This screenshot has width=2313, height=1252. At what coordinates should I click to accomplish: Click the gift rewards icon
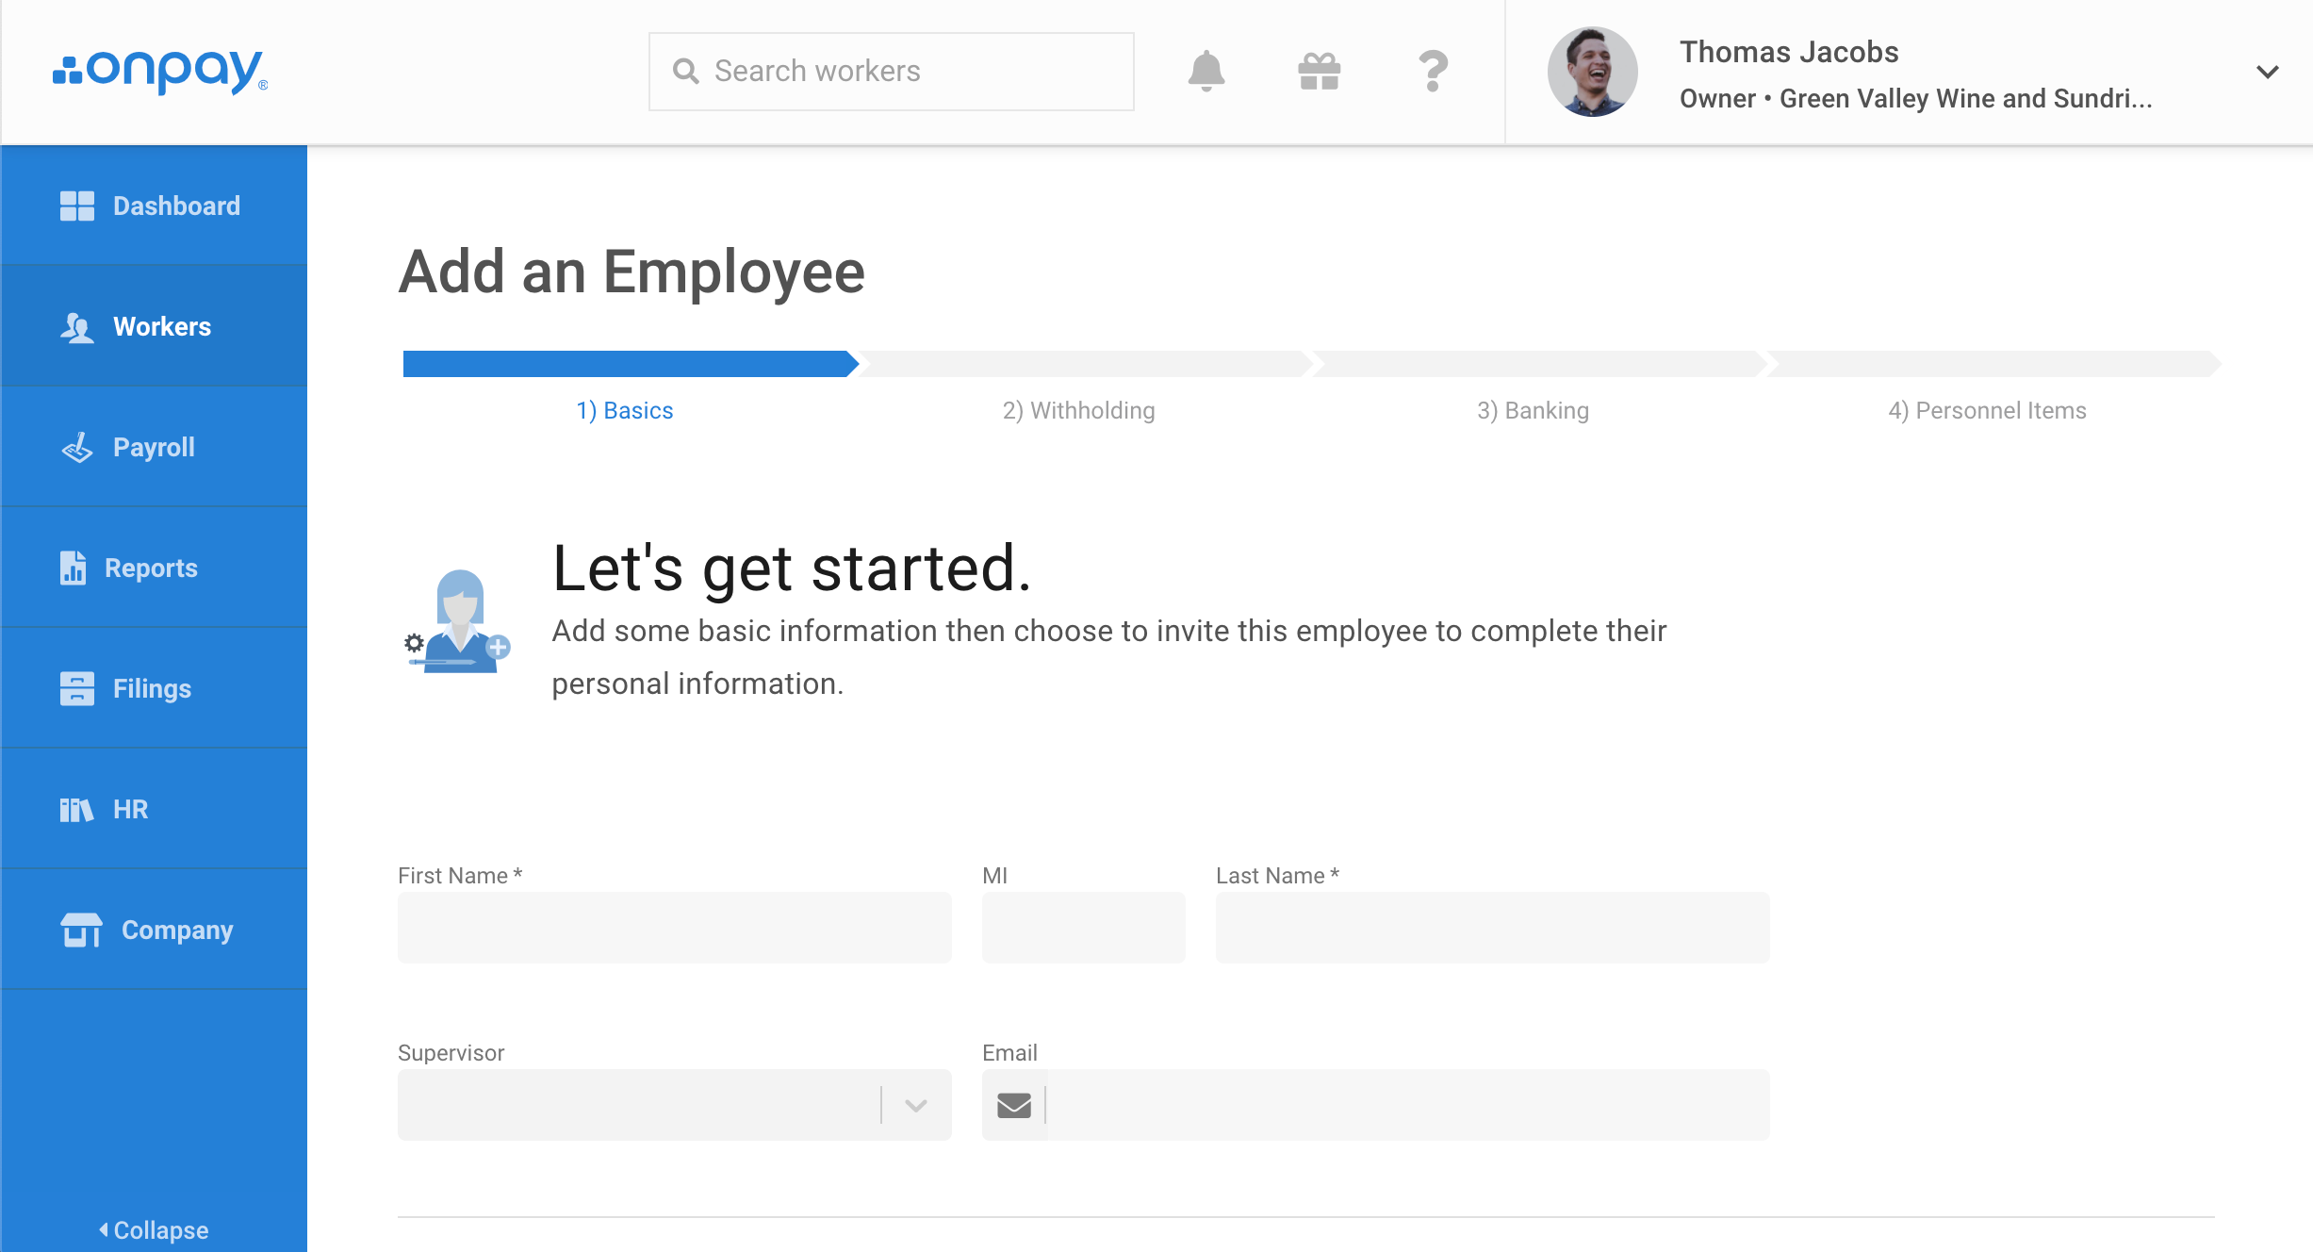[x=1319, y=72]
